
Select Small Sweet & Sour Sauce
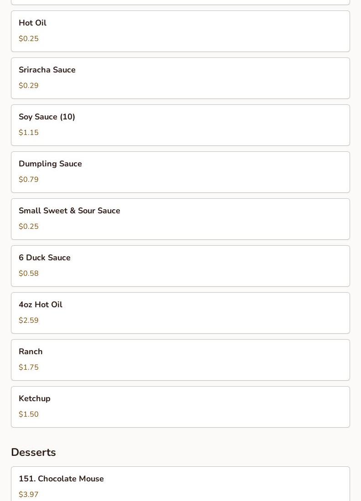[x=180, y=219]
